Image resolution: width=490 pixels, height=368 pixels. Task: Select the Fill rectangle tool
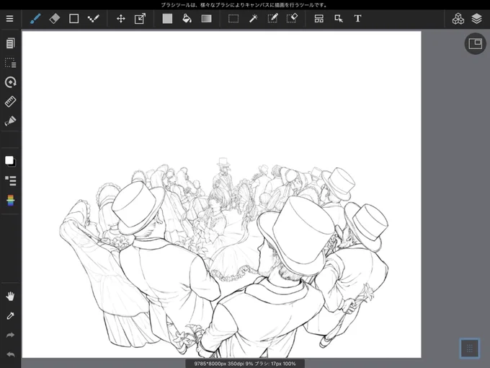167,19
